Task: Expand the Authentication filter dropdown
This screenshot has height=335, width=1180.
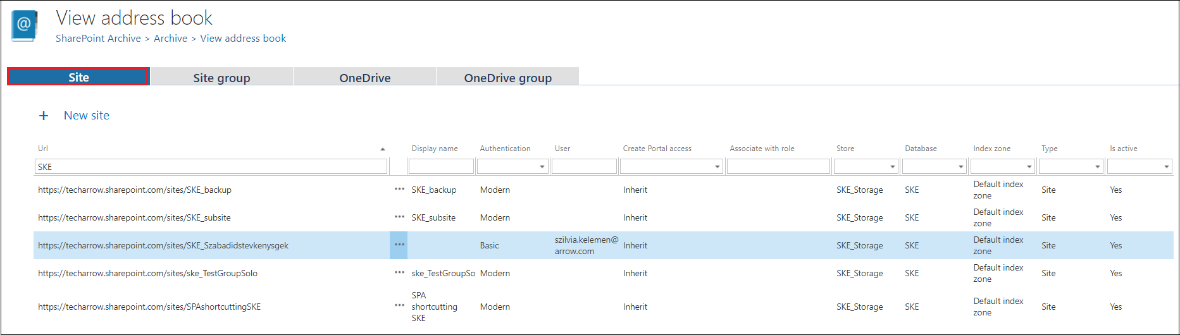Action: tap(542, 167)
